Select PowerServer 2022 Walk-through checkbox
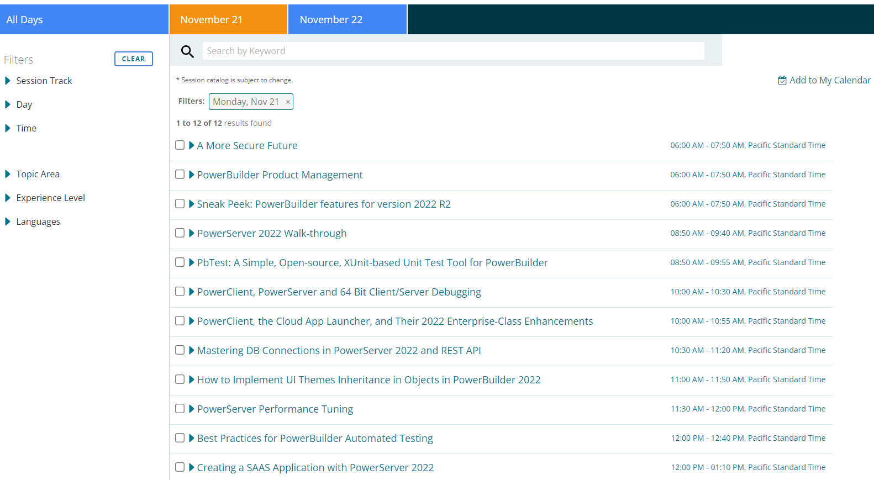Screen dimensions: 874x480 click(x=180, y=233)
